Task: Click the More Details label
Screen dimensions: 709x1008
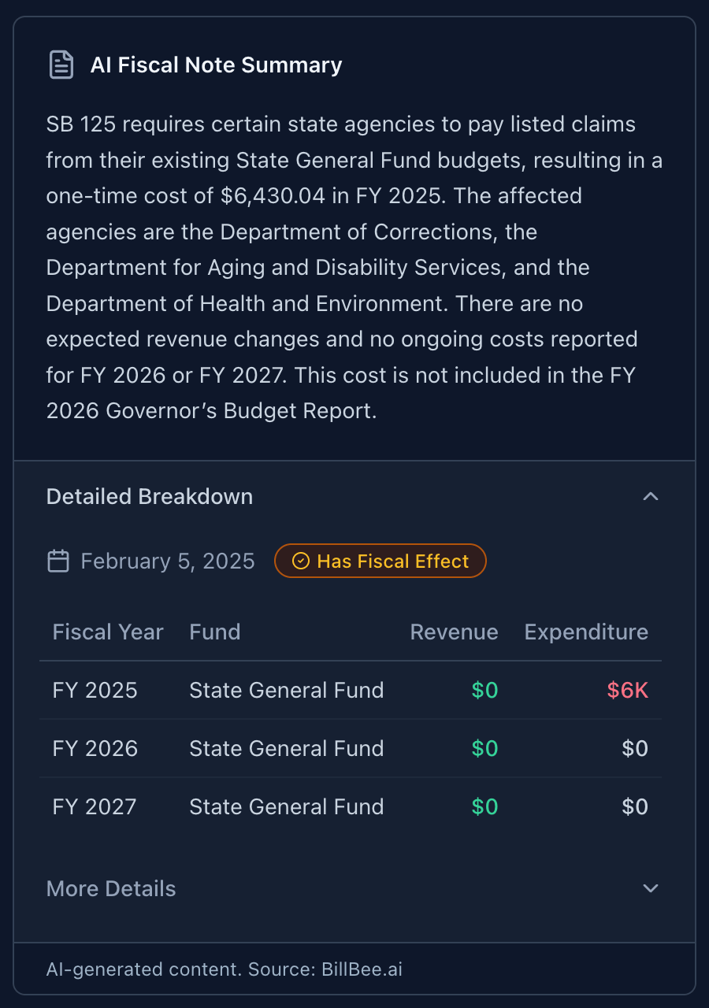Action: pos(111,888)
